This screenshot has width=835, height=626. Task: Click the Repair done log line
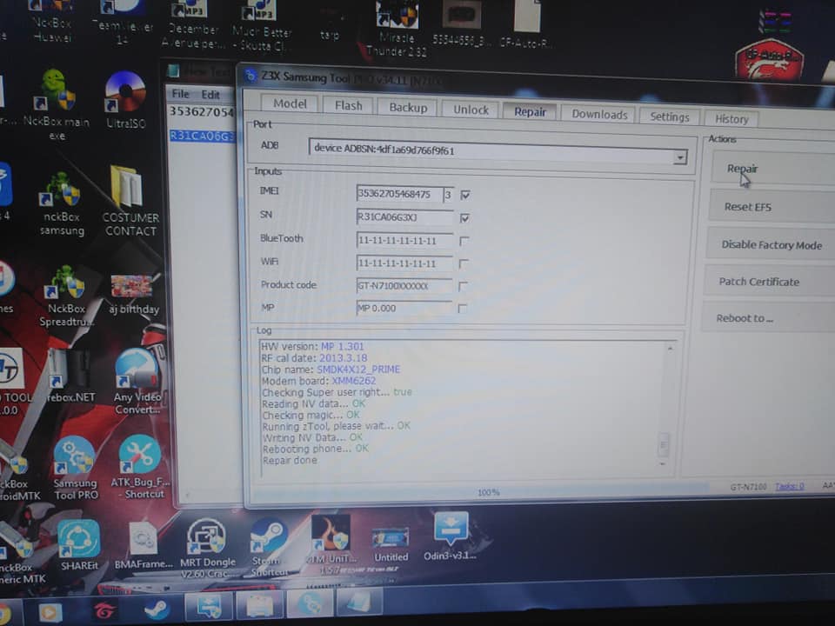(289, 461)
